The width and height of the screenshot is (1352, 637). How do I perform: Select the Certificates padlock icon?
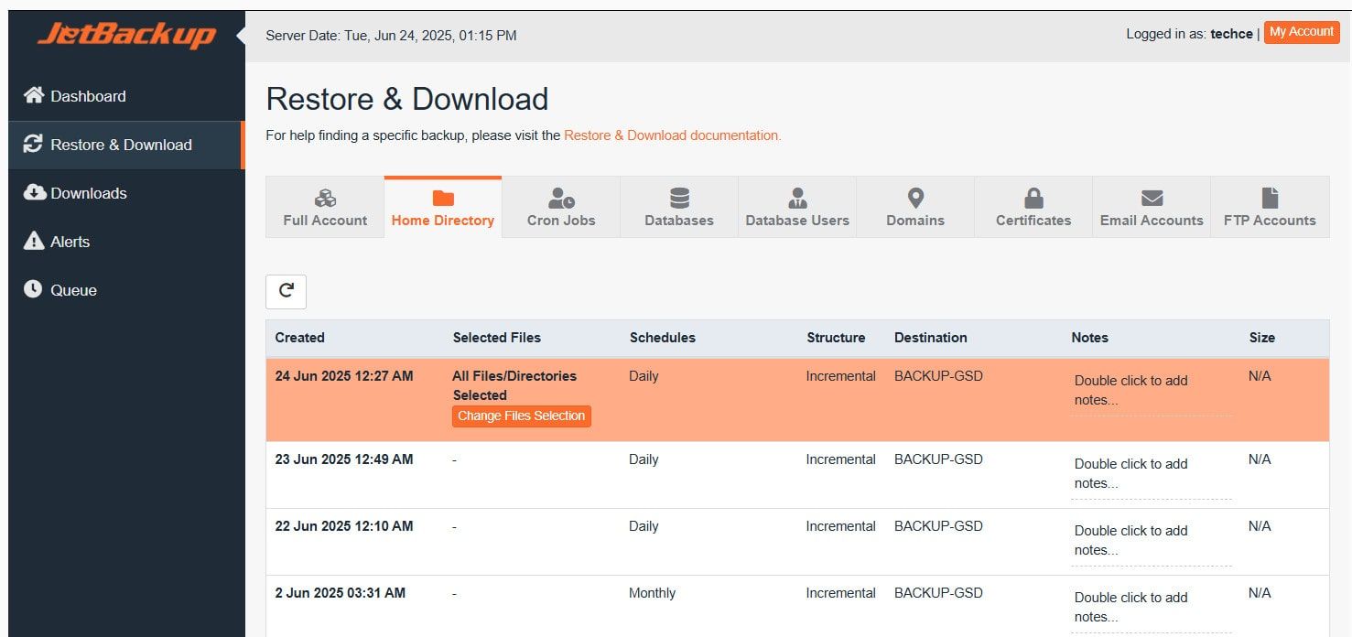(1033, 199)
